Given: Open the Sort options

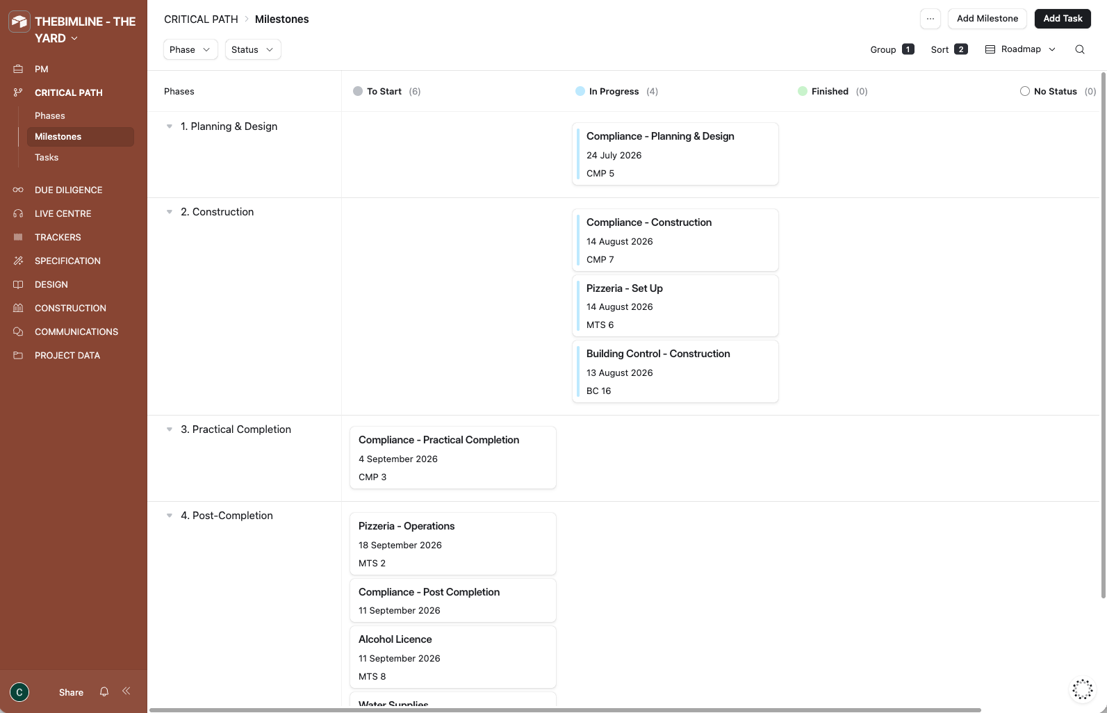Looking at the screenshot, I should click(x=949, y=49).
